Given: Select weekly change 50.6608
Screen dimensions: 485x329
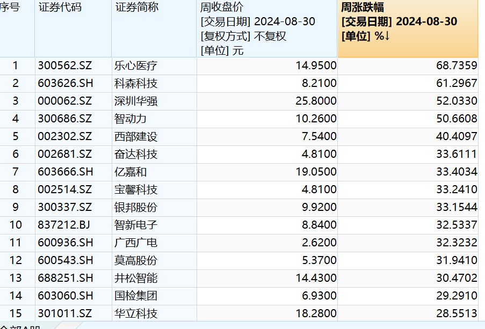Looking at the screenshot, I should pos(457,119).
